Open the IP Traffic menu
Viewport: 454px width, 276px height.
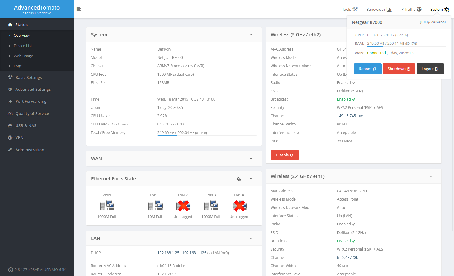pos(411,9)
